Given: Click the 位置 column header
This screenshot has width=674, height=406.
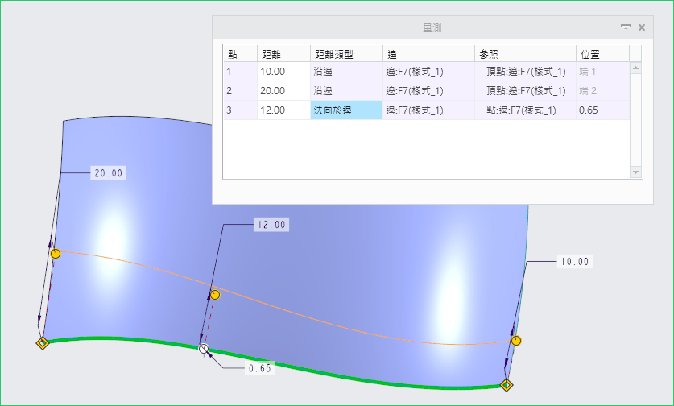Looking at the screenshot, I should (602, 53).
